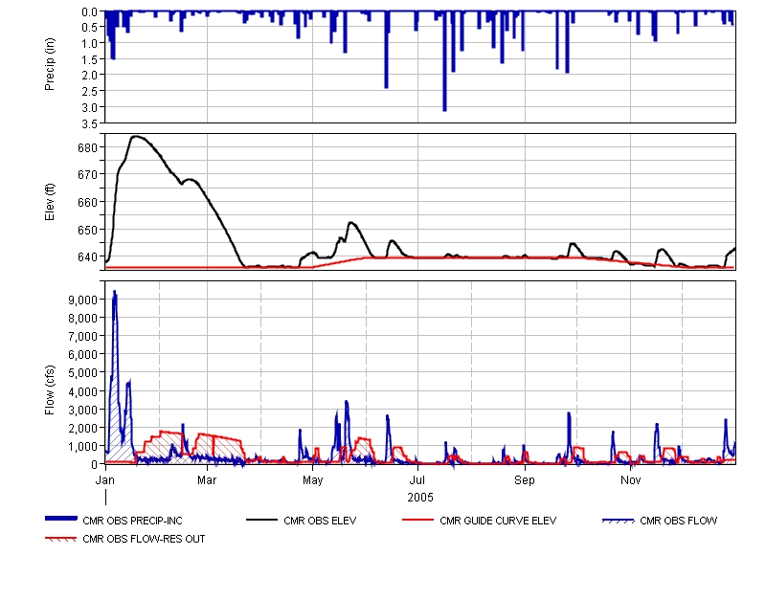Click the Flow (cfs) axis title
This screenshot has width=766, height=600.
tap(50, 390)
